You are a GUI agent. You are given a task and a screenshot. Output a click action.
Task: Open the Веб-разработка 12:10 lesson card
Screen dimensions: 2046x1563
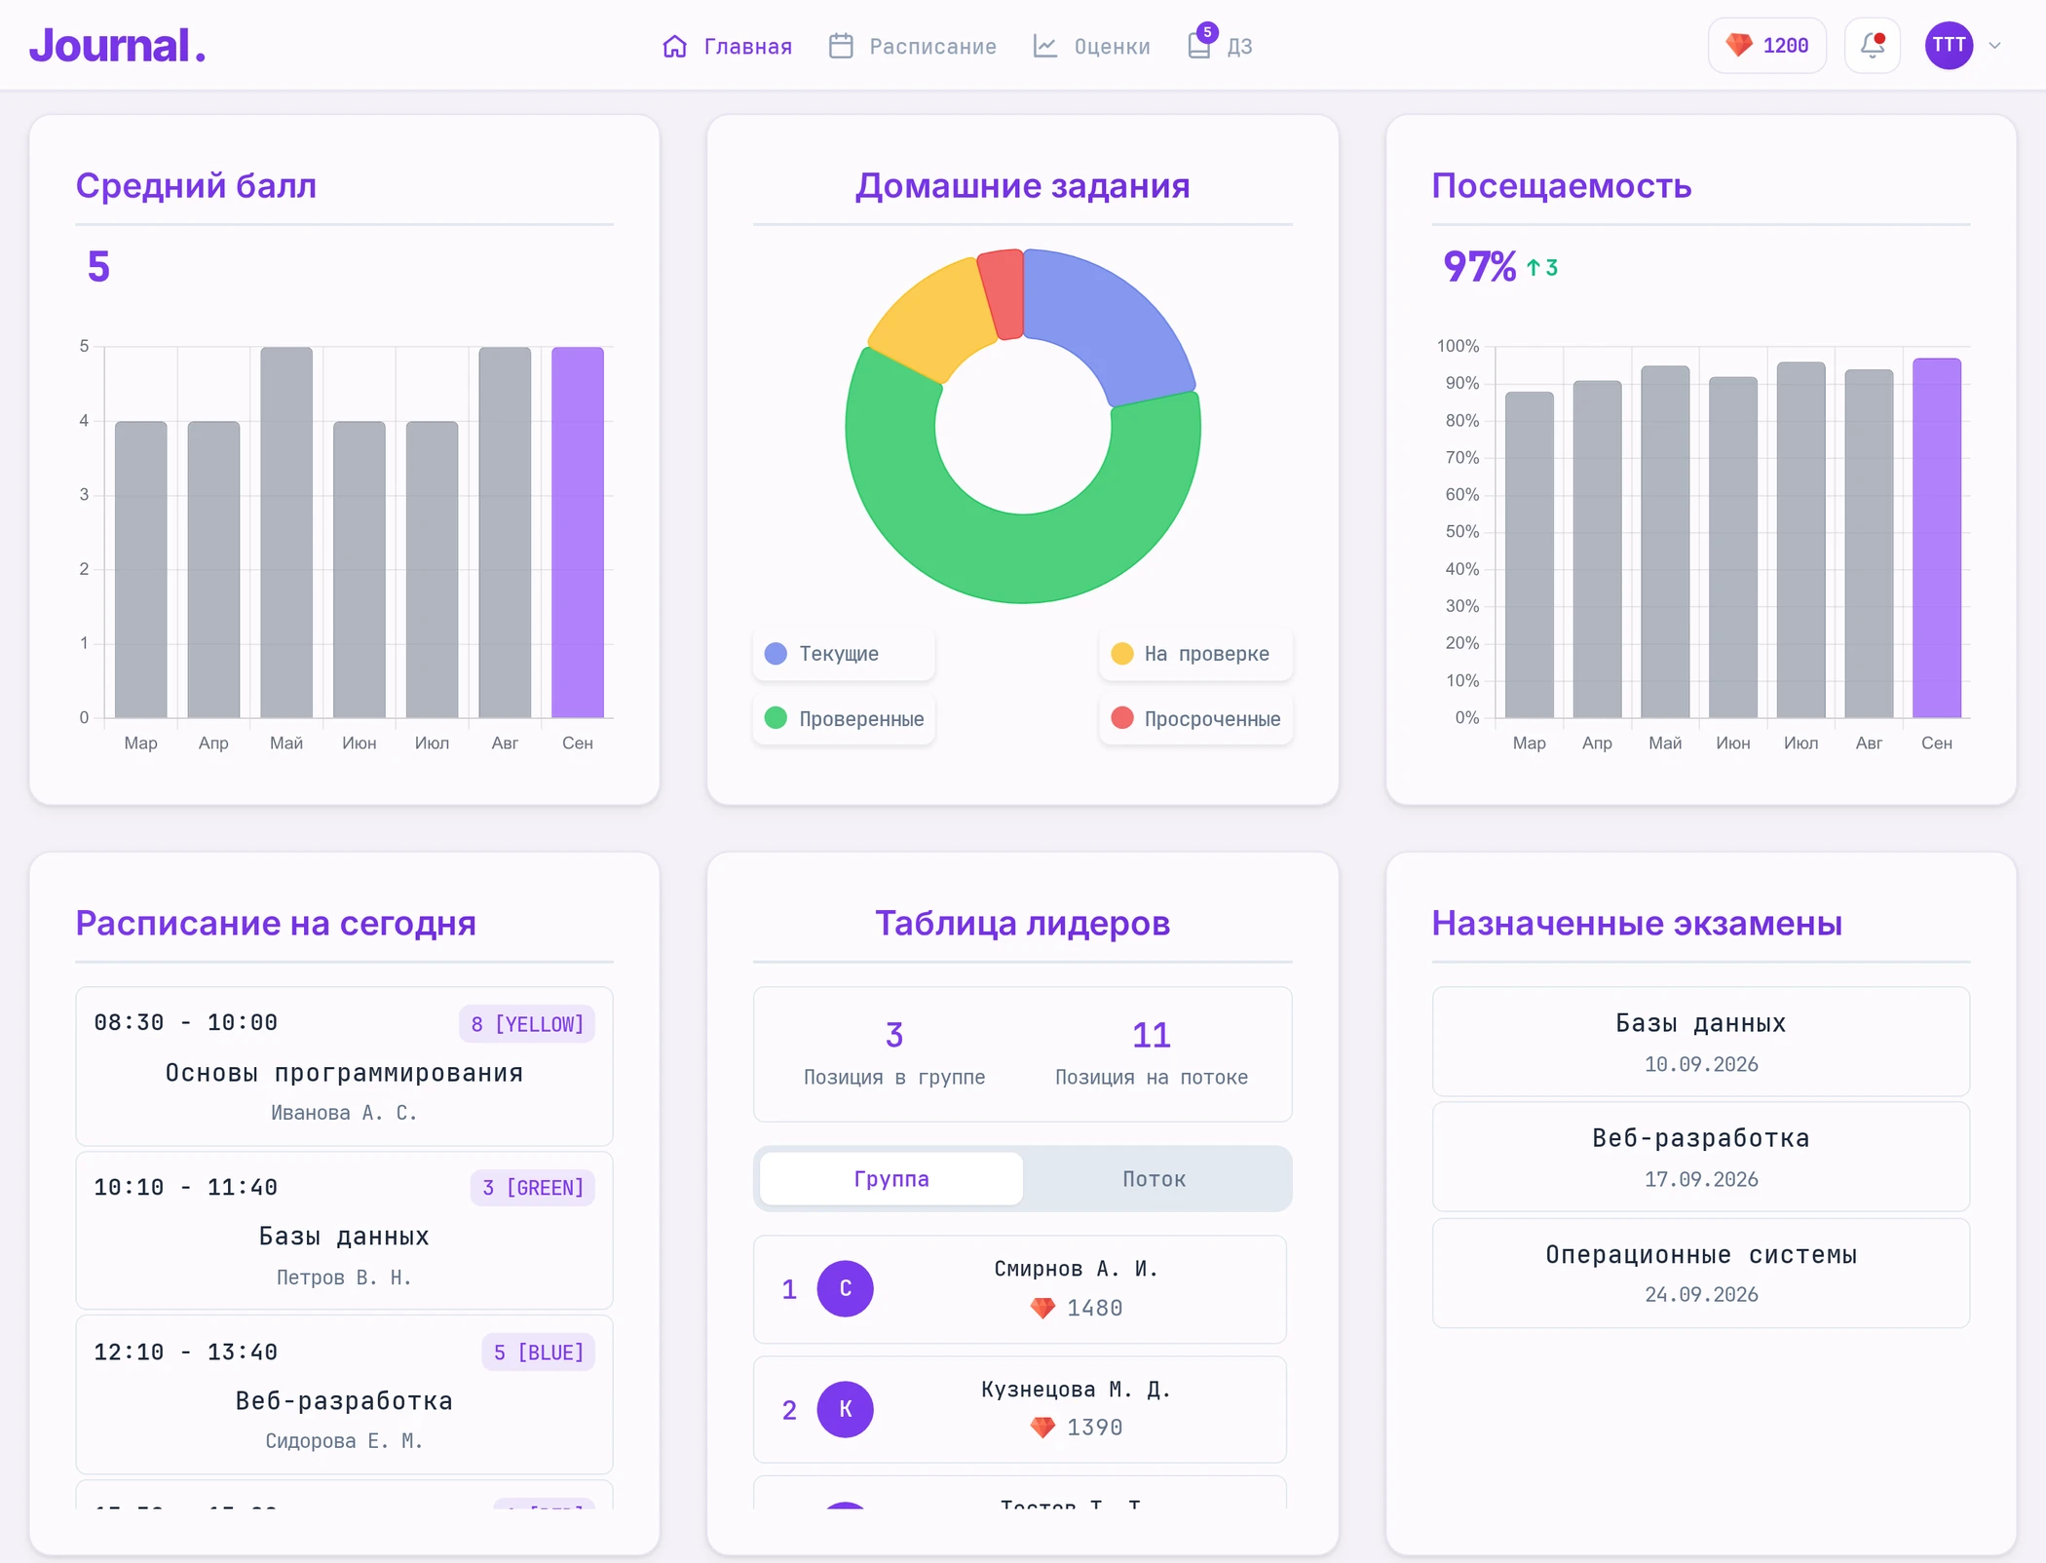(344, 1394)
